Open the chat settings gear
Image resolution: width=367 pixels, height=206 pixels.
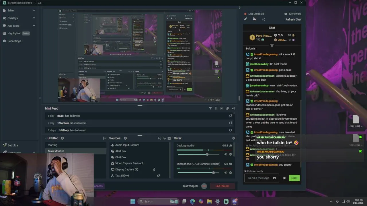(284, 178)
